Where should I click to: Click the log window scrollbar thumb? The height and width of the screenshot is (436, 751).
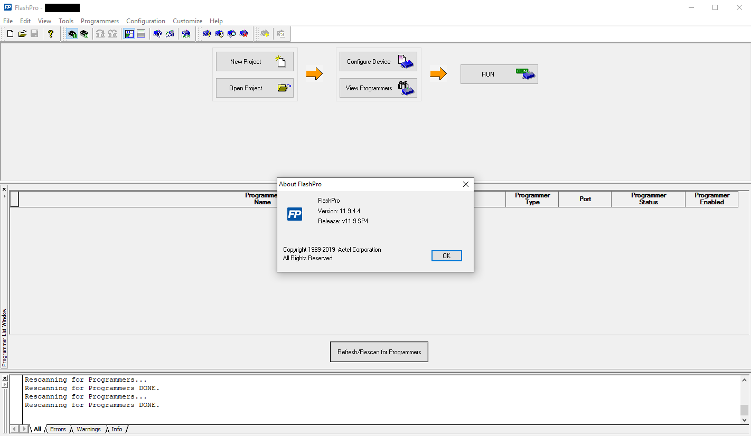(744, 410)
